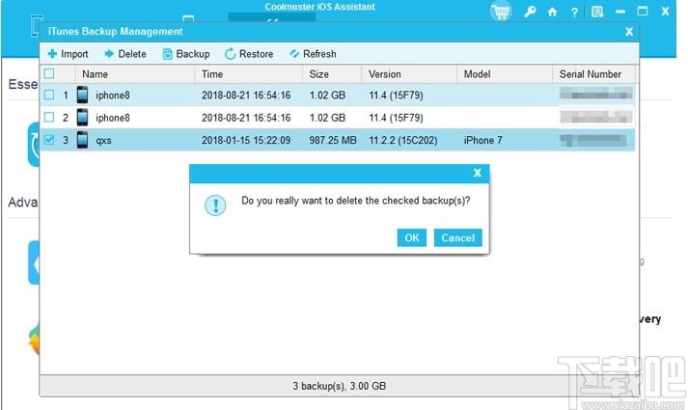Click Backup in the toolbar

(186, 54)
